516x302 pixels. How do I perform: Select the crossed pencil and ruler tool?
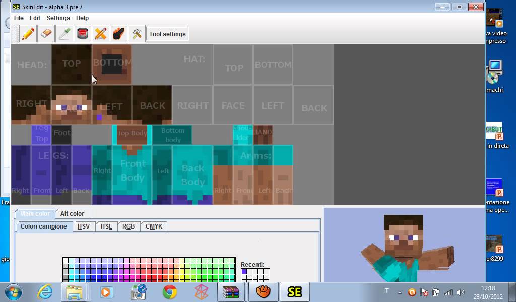coord(100,34)
